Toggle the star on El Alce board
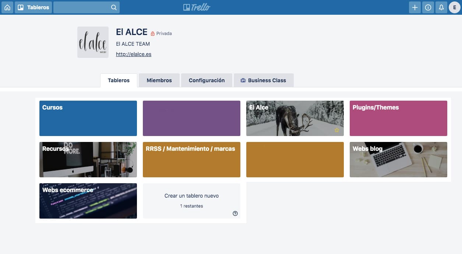Image resolution: width=462 pixels, height=254 pixels. [336, 130]
